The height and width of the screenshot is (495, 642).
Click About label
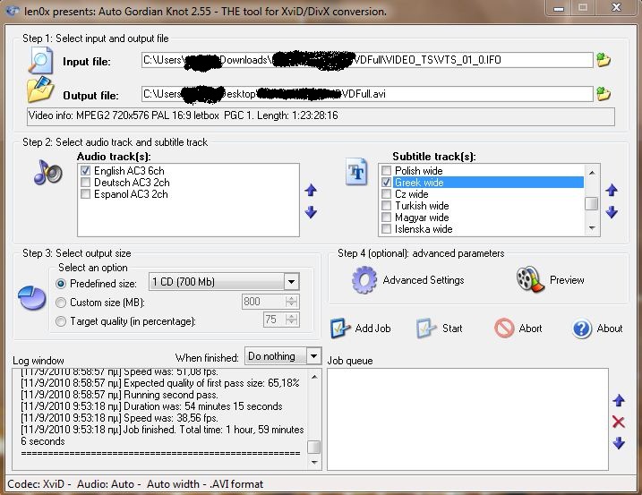(609, 329)
